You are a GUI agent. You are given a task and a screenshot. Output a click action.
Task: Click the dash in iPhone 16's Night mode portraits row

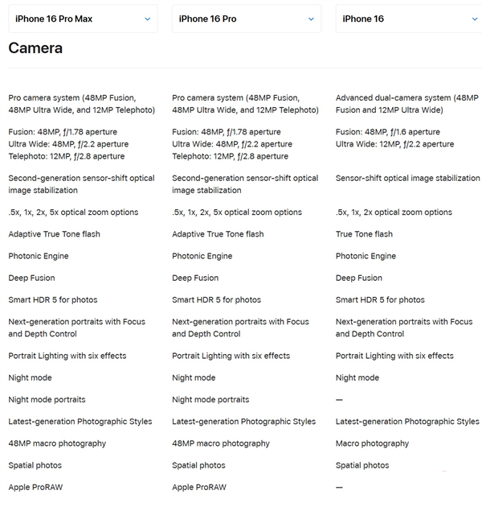click(339, 400)
